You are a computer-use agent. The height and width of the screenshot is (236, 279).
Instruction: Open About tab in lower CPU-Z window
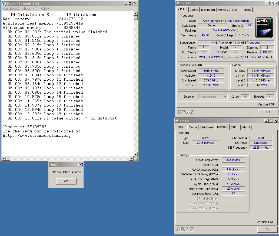[x=246, y=127]
